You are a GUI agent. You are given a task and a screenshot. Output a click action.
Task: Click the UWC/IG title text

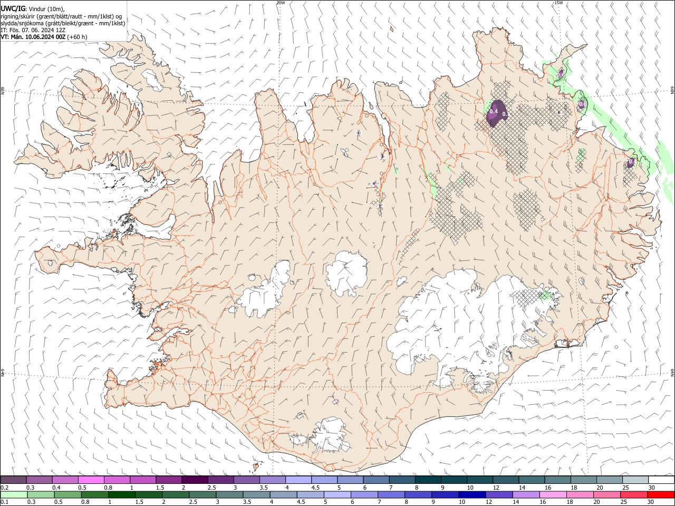pos(13,8)
